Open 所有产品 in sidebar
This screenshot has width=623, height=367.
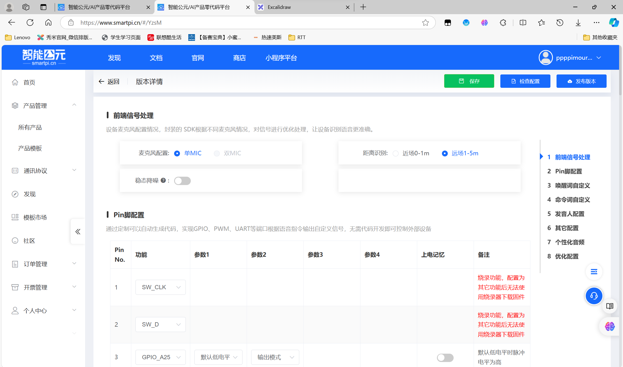coord(30,127)
